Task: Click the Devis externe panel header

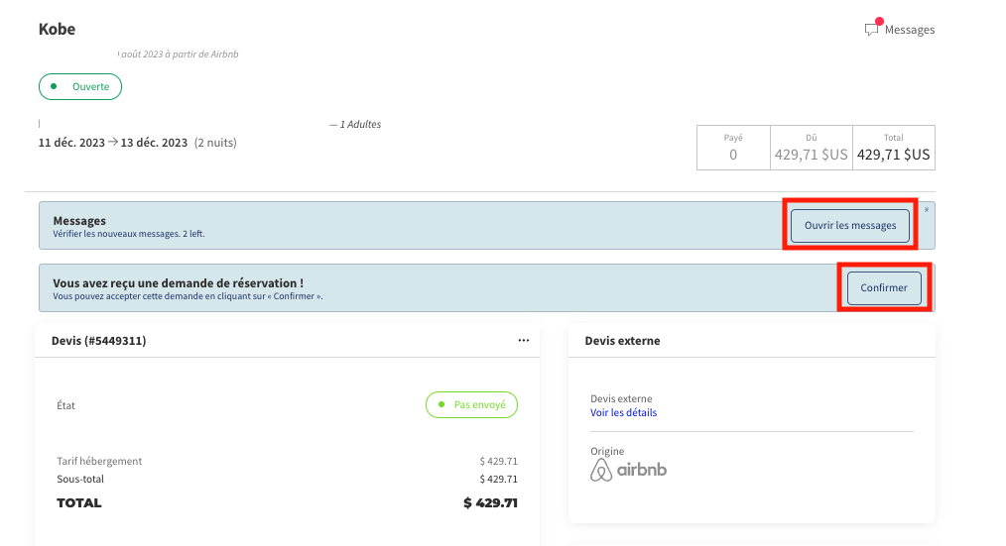Action: pyautogui.click(x=622, y=341)
